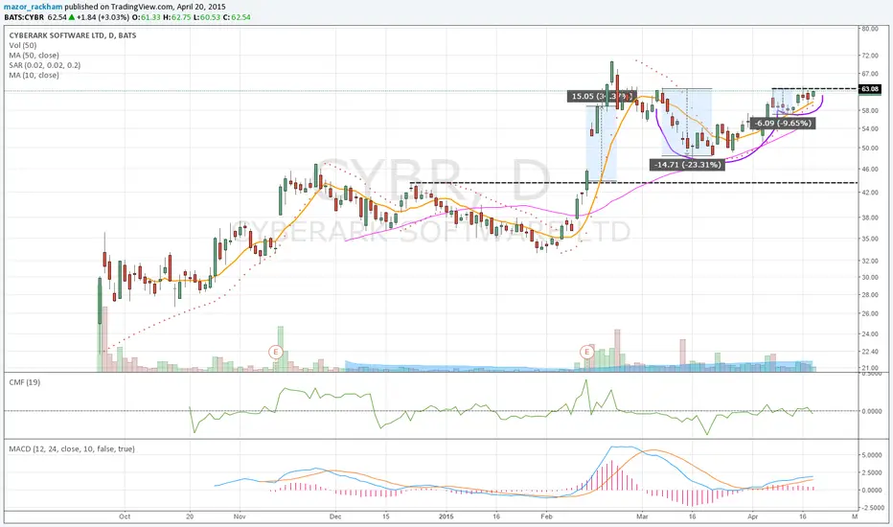Select the Vol (50) indicator legend
The height and width of the screenshot is (527, 893).
click(x=23, y=45)
